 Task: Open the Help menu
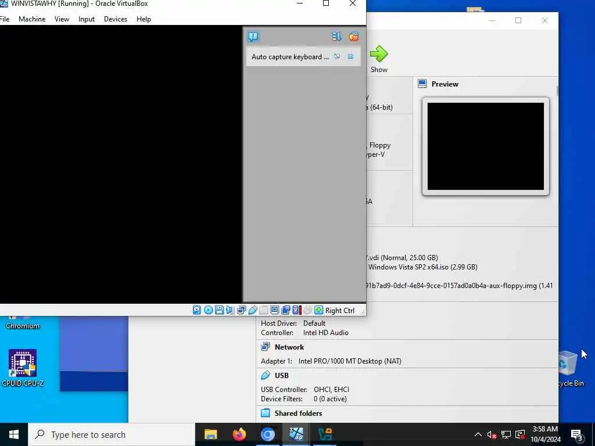(144, 19)
